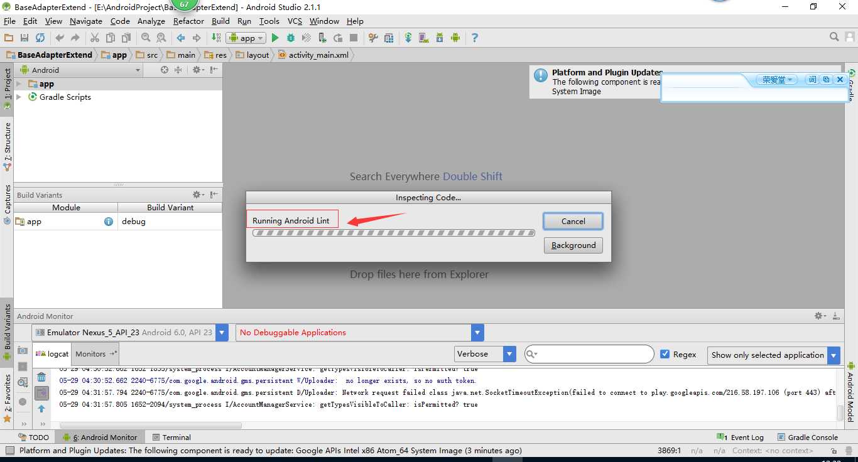
Task: Take screenshot with camera icon
Action: click(x=23, y=351)
